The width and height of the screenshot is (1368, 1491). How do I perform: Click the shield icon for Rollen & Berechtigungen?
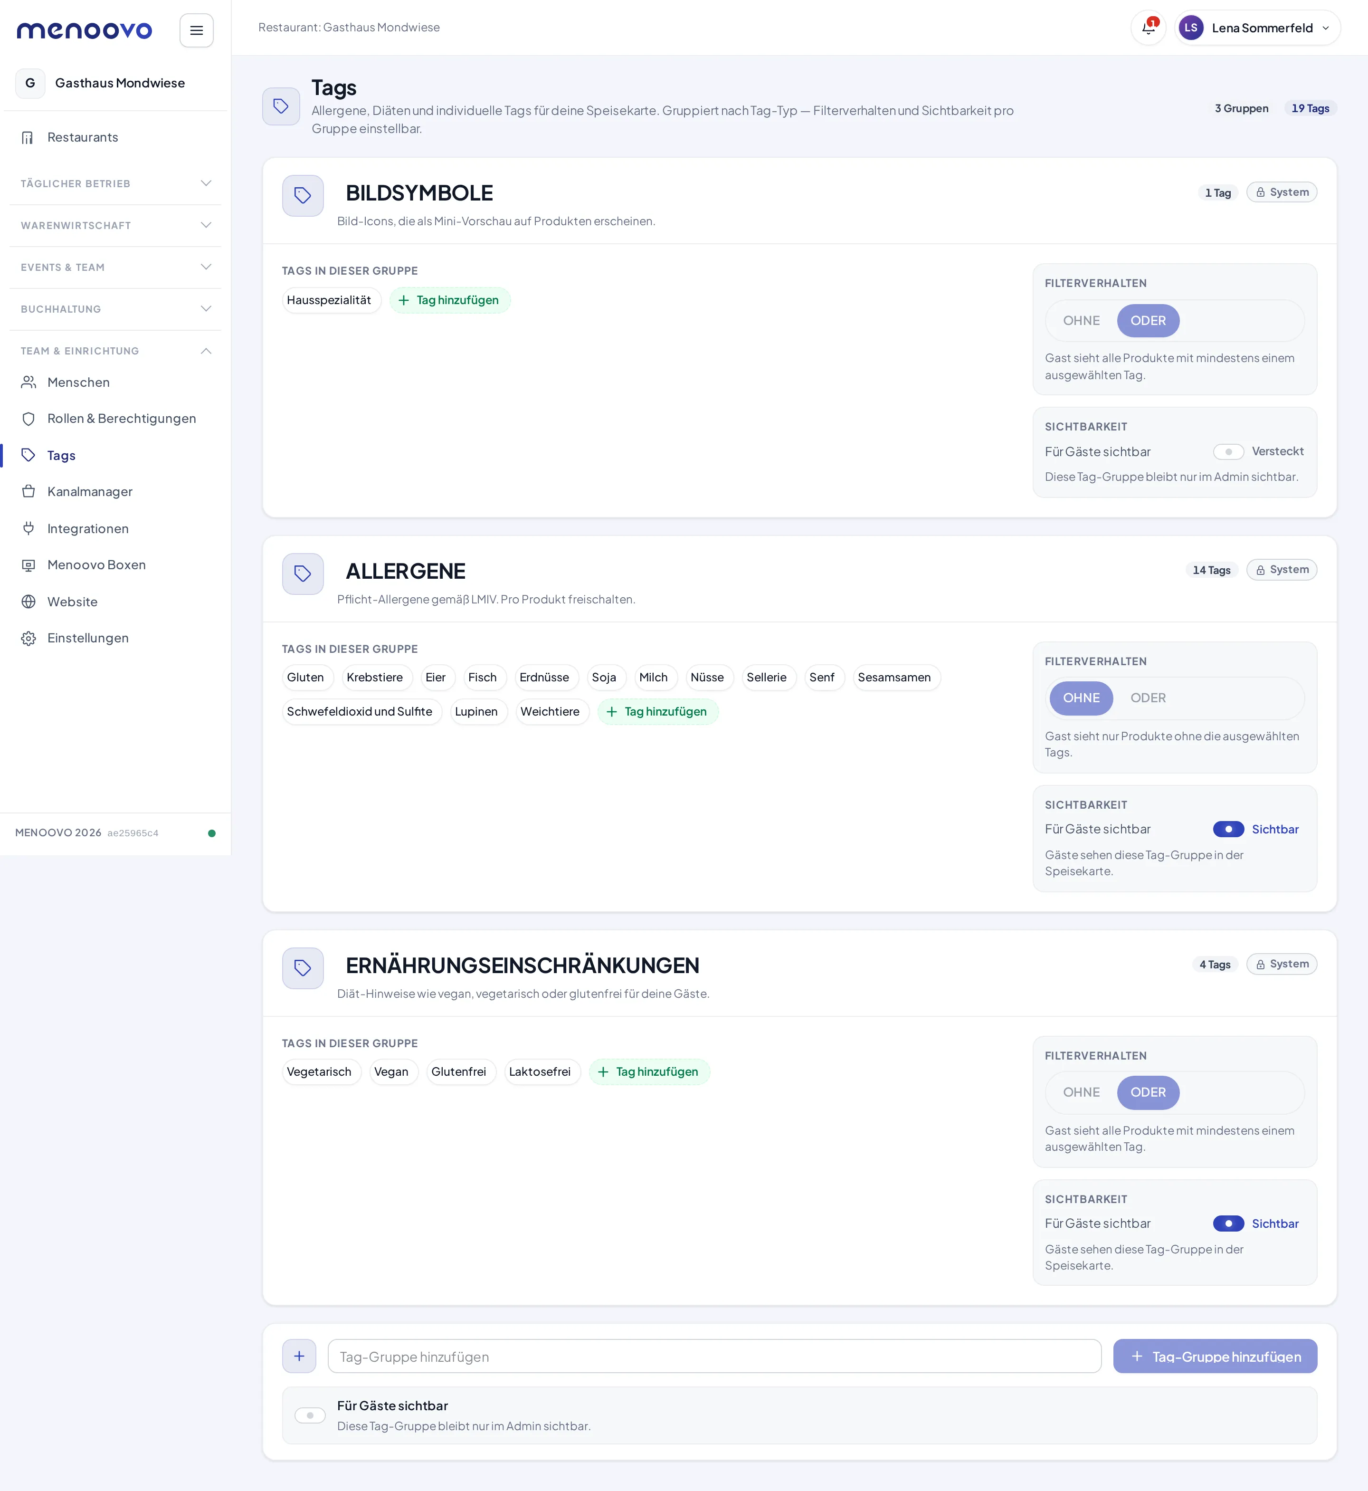click(28, 419)
